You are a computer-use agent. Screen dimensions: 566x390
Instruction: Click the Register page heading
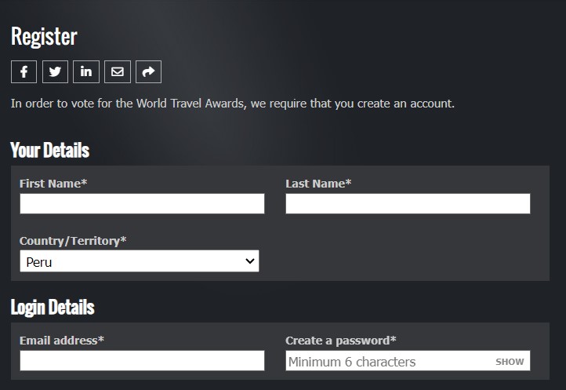44,37
